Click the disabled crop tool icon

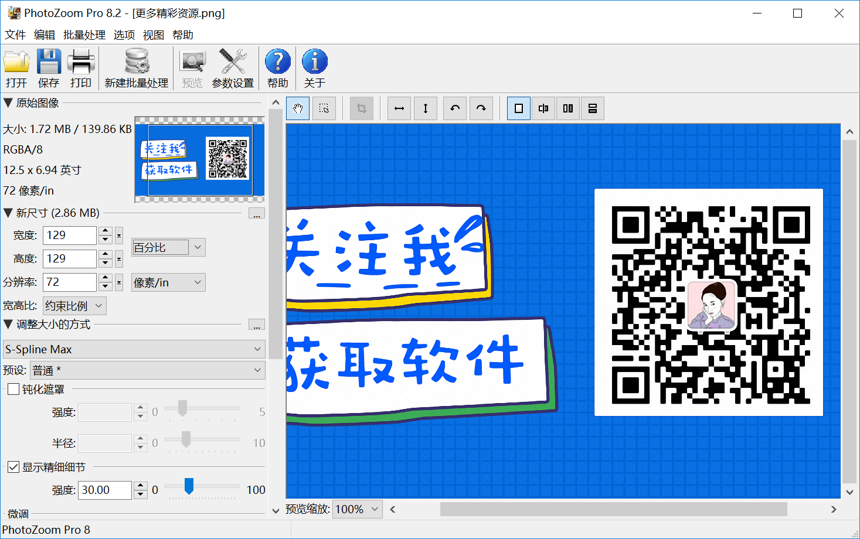362,108
